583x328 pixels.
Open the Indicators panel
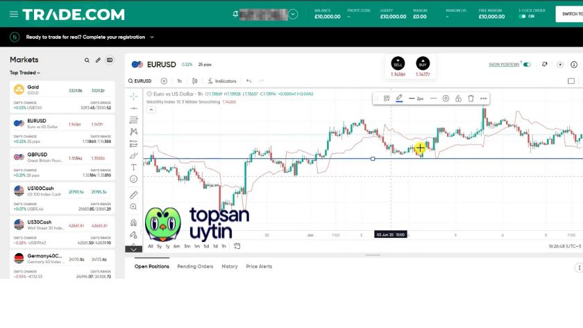[x=221, y=81]
